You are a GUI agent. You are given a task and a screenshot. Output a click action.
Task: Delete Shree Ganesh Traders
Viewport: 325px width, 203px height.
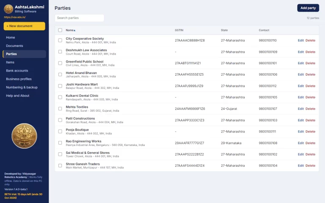pos(310,165)
